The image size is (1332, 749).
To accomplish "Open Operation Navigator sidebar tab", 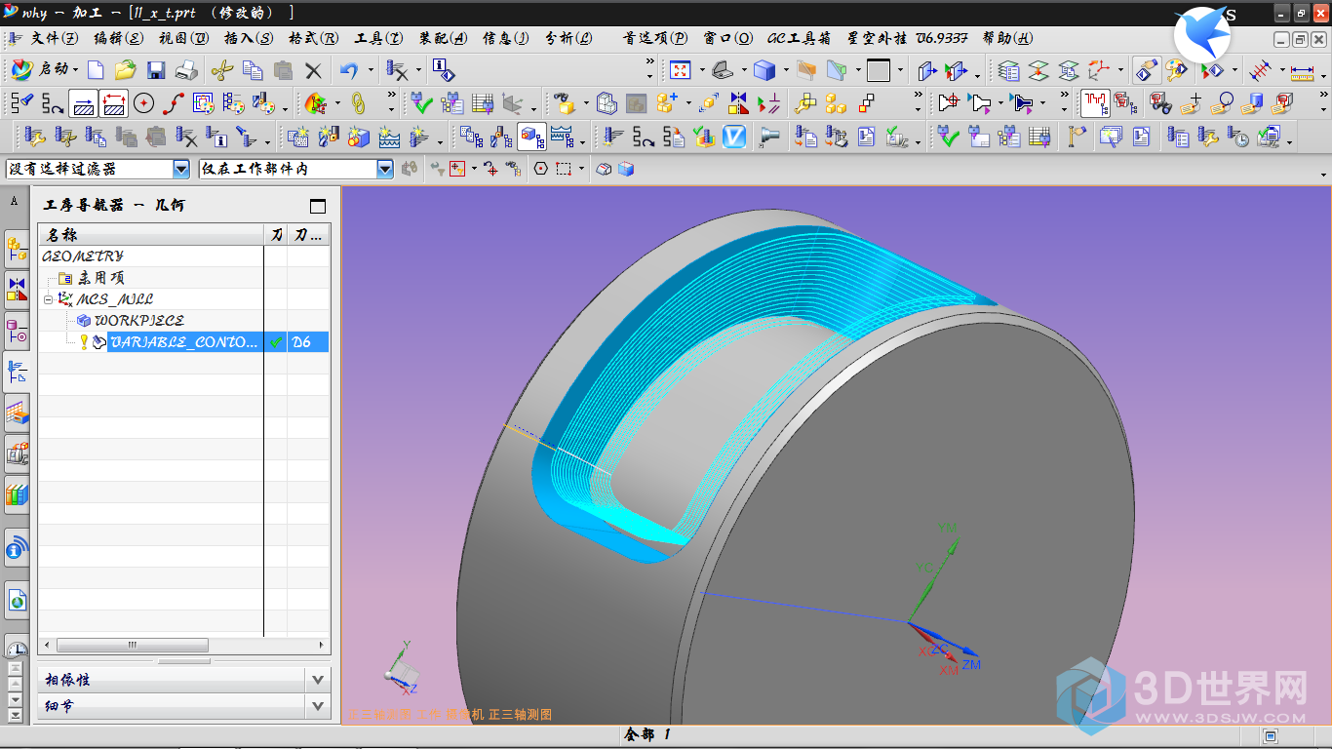I will pyautogui.click(x=17, y=371).
